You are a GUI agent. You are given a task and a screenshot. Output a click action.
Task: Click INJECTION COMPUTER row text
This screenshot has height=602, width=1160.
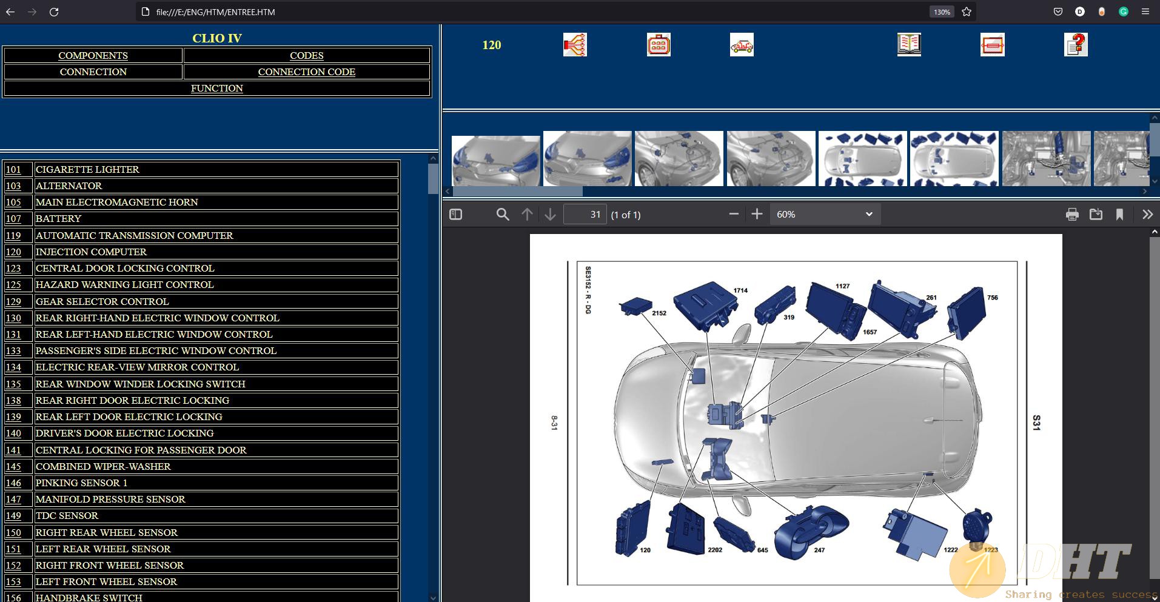click(91, 252)
